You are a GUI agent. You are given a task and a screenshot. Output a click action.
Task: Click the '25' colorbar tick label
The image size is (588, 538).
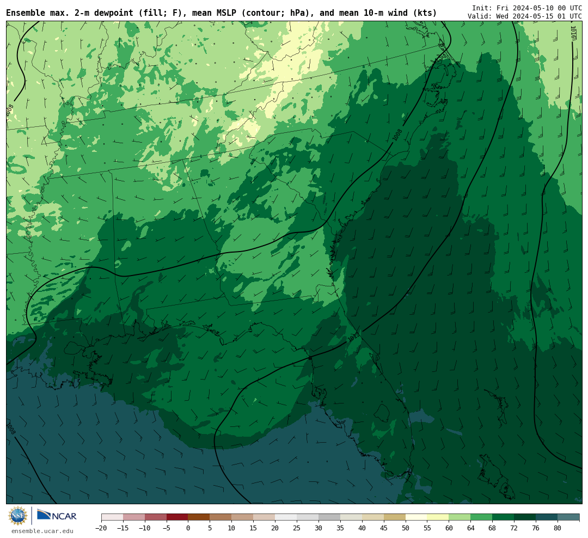(297, 528)
